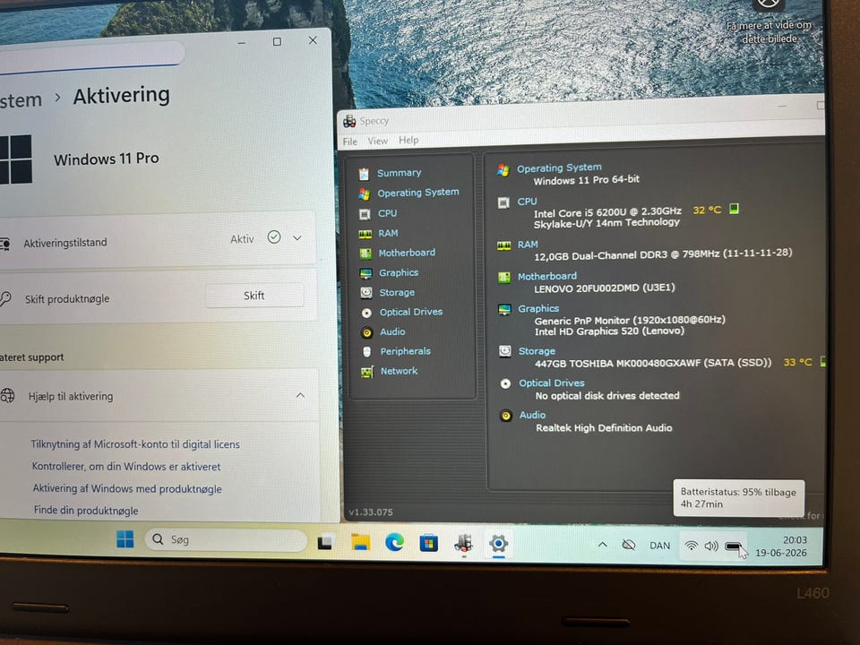
Task: Click the volume speaker tray icon
Action: coord(711,546)
